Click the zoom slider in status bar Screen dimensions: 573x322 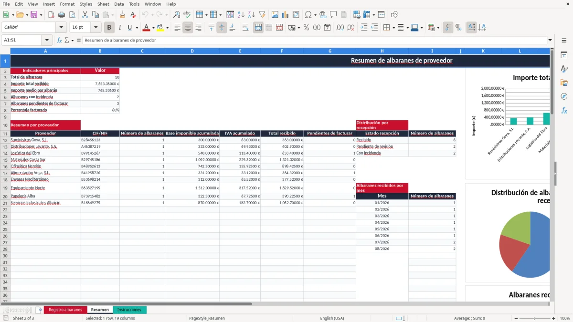[534, 318]
